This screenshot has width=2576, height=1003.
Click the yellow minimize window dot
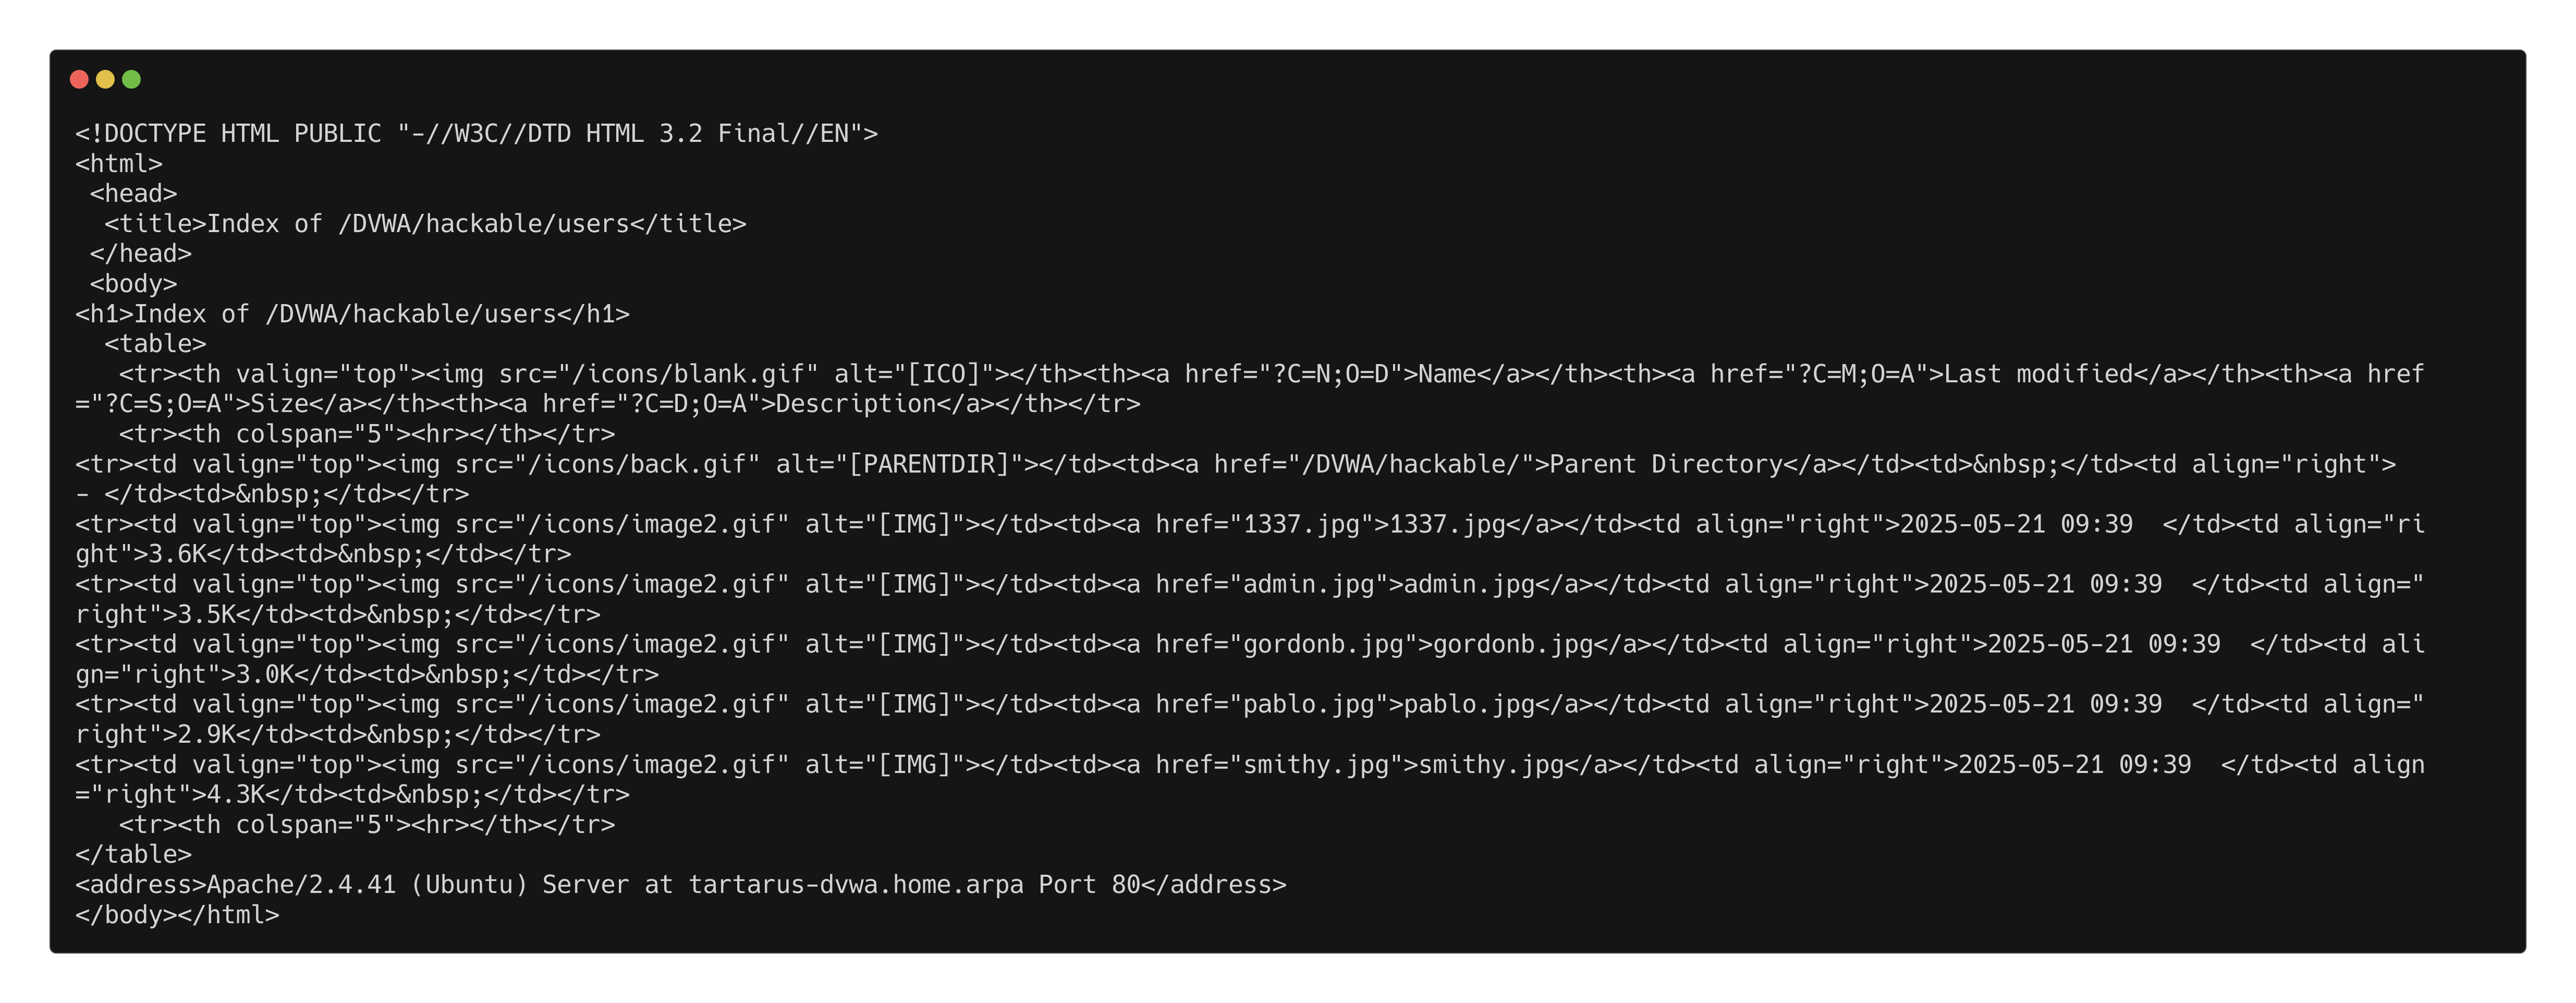(105, 79)
